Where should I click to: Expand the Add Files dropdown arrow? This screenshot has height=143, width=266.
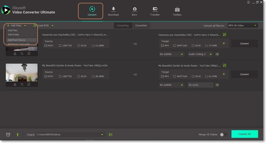tap(25, 25)
